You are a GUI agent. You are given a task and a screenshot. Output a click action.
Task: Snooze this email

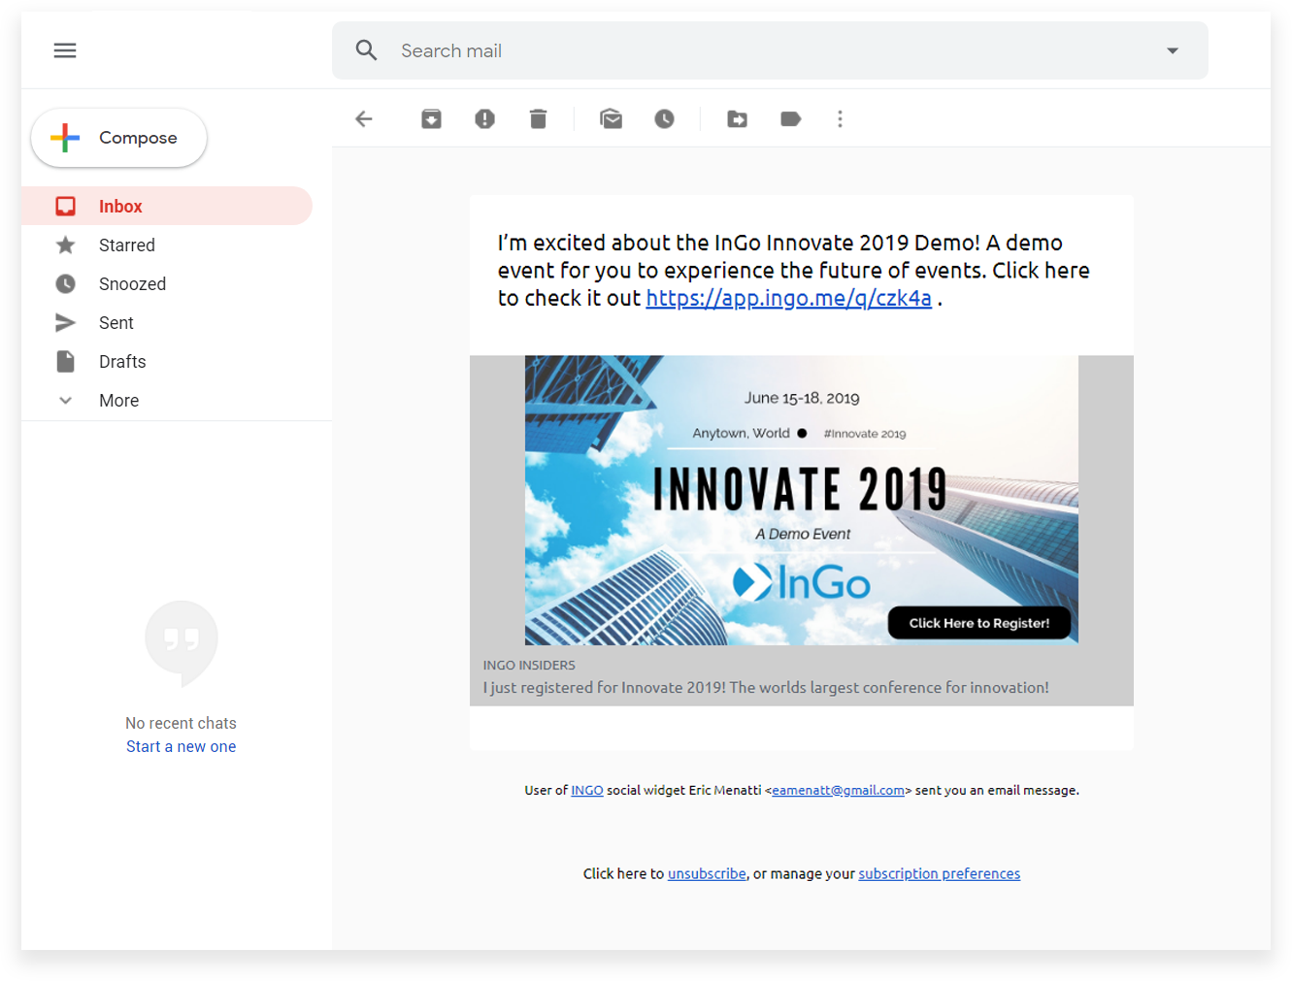pyautogui.click(x=664, y=119)
